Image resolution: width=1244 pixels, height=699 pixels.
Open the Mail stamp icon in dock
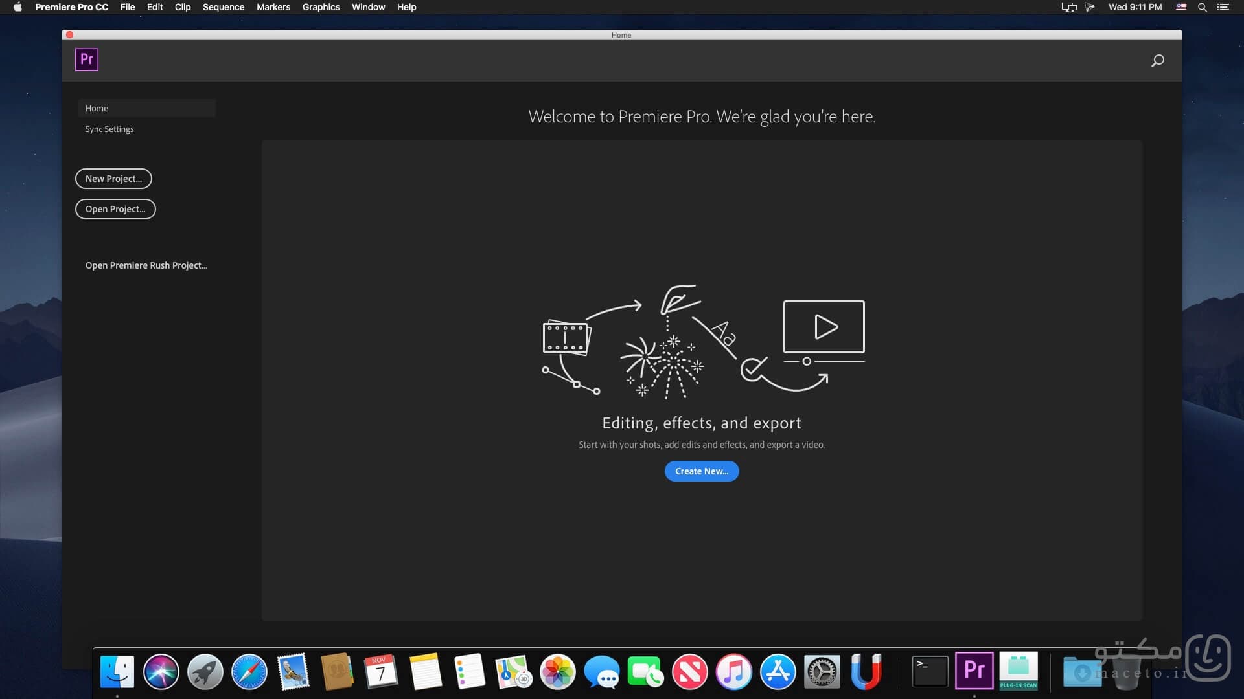pos(293,671)
